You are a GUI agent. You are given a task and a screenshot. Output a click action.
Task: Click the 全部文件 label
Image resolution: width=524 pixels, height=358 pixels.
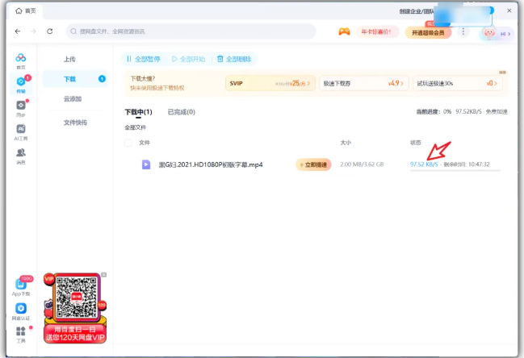pyautogui.click(x=136, y=127)
